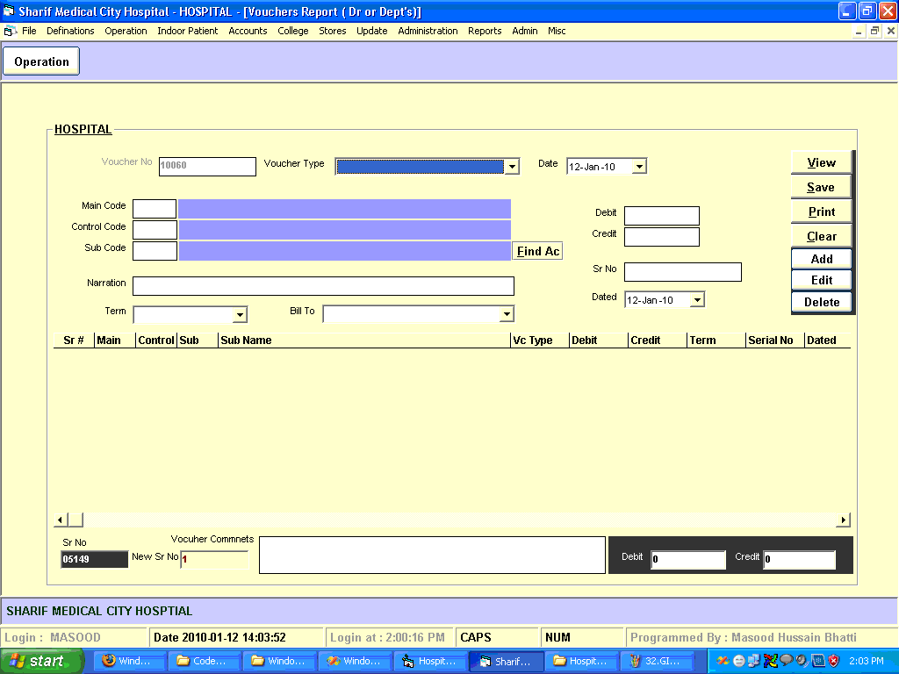Click the grid scrollbar left arrow
Viewport: 899px width, 674px height.
click(61, 520)
